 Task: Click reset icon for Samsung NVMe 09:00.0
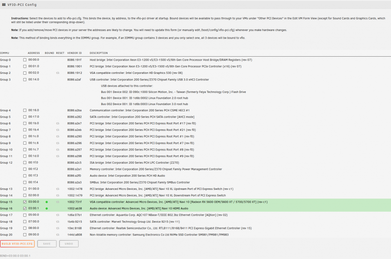57,235
